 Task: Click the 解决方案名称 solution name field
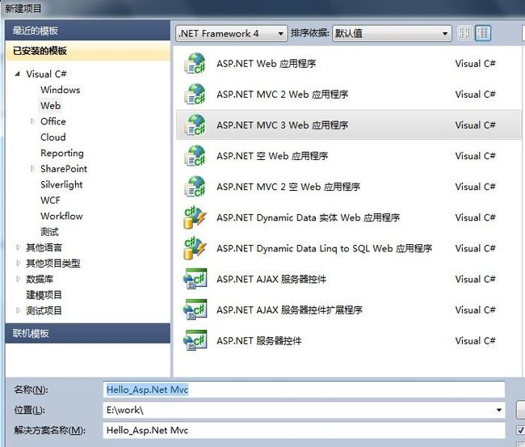304,430
